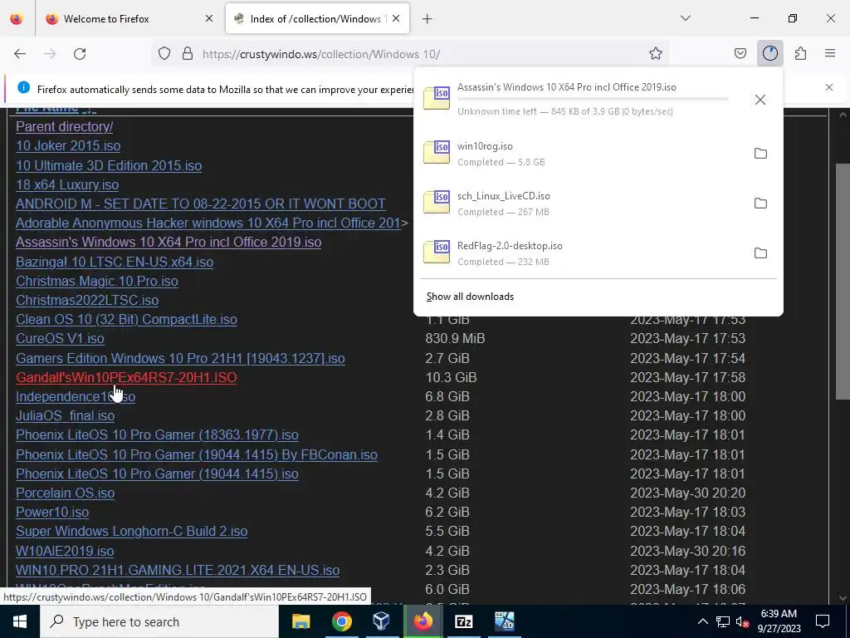The height and width of the screenshot is (638, 850).
Task: Download Christmas.Magic.10.Pro.iso
Action: 97,281
